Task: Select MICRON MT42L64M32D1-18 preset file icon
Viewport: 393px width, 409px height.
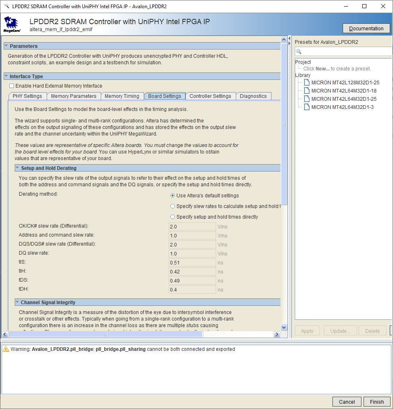Action: click(307, 90)
